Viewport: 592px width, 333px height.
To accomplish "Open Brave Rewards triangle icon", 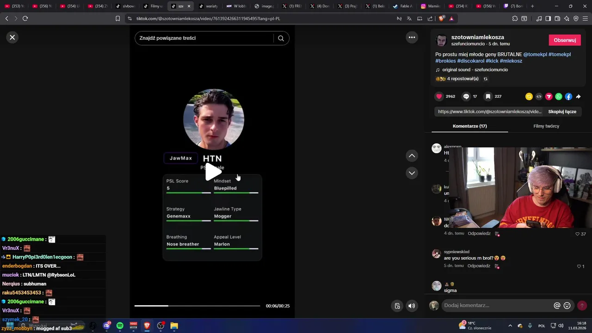I will point(451,18).
